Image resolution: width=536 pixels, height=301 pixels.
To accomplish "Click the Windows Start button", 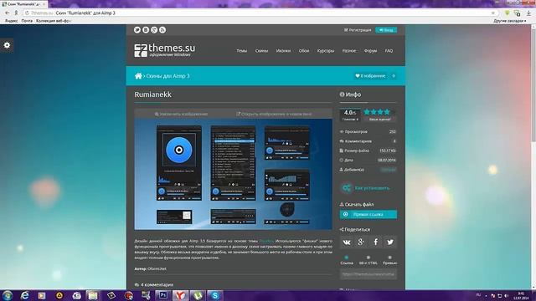I will 8,295.
